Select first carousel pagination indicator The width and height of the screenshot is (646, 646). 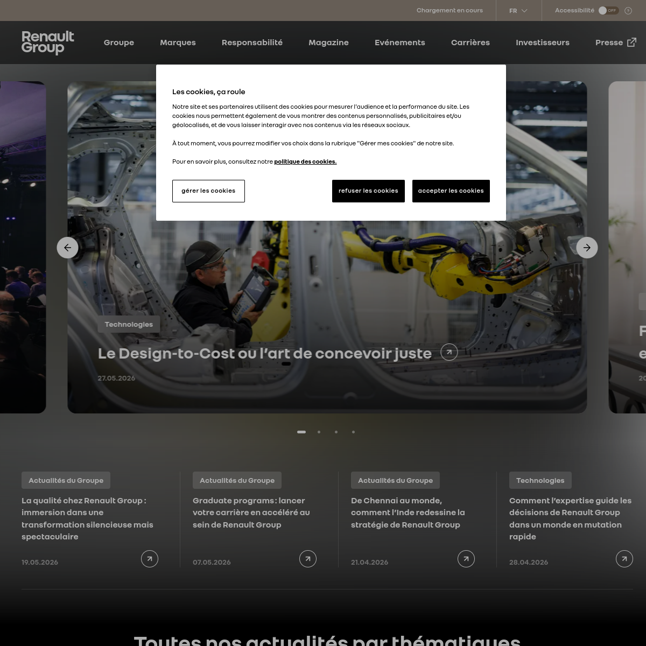click(x=301, y=432)
